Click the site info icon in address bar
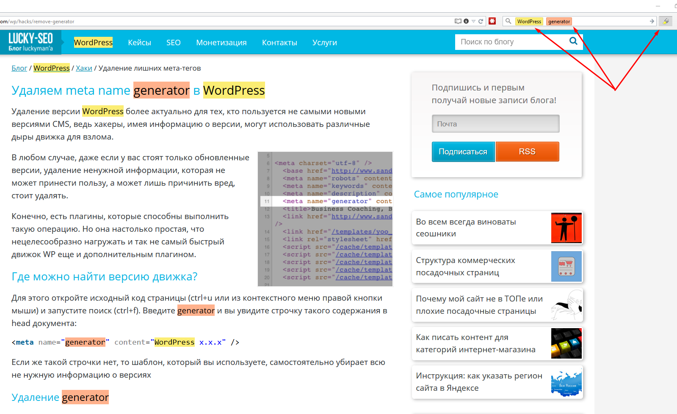This screenshot has height=414, width=677. pos(466,21)
